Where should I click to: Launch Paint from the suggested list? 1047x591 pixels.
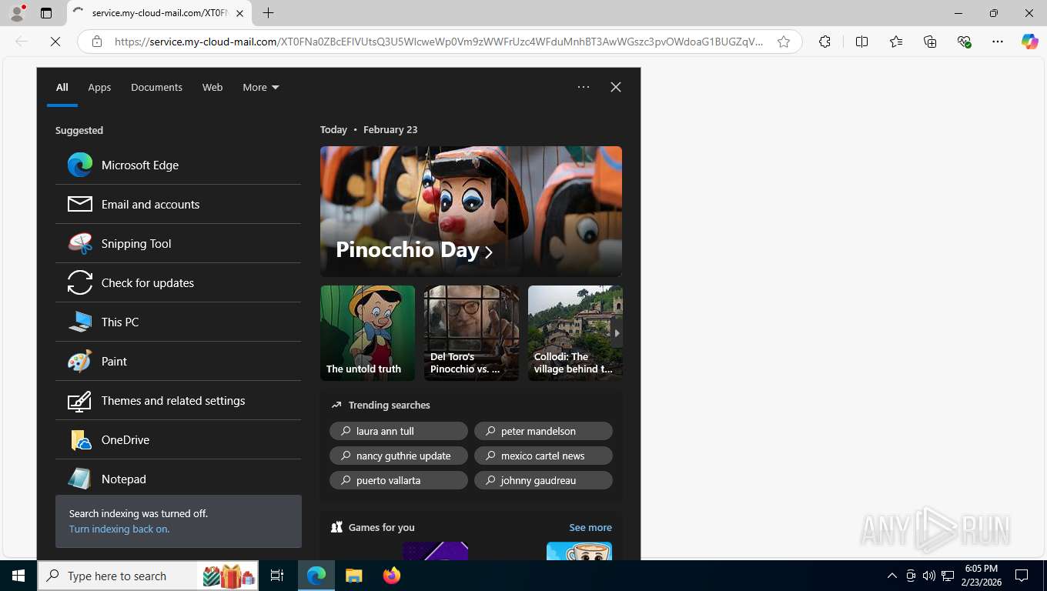[x=178, y=361]
